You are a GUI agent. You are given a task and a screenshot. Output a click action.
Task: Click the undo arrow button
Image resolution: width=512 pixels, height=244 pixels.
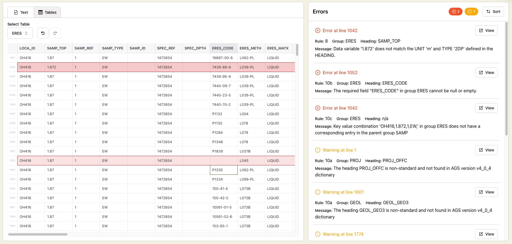click(x=43, y=33)
